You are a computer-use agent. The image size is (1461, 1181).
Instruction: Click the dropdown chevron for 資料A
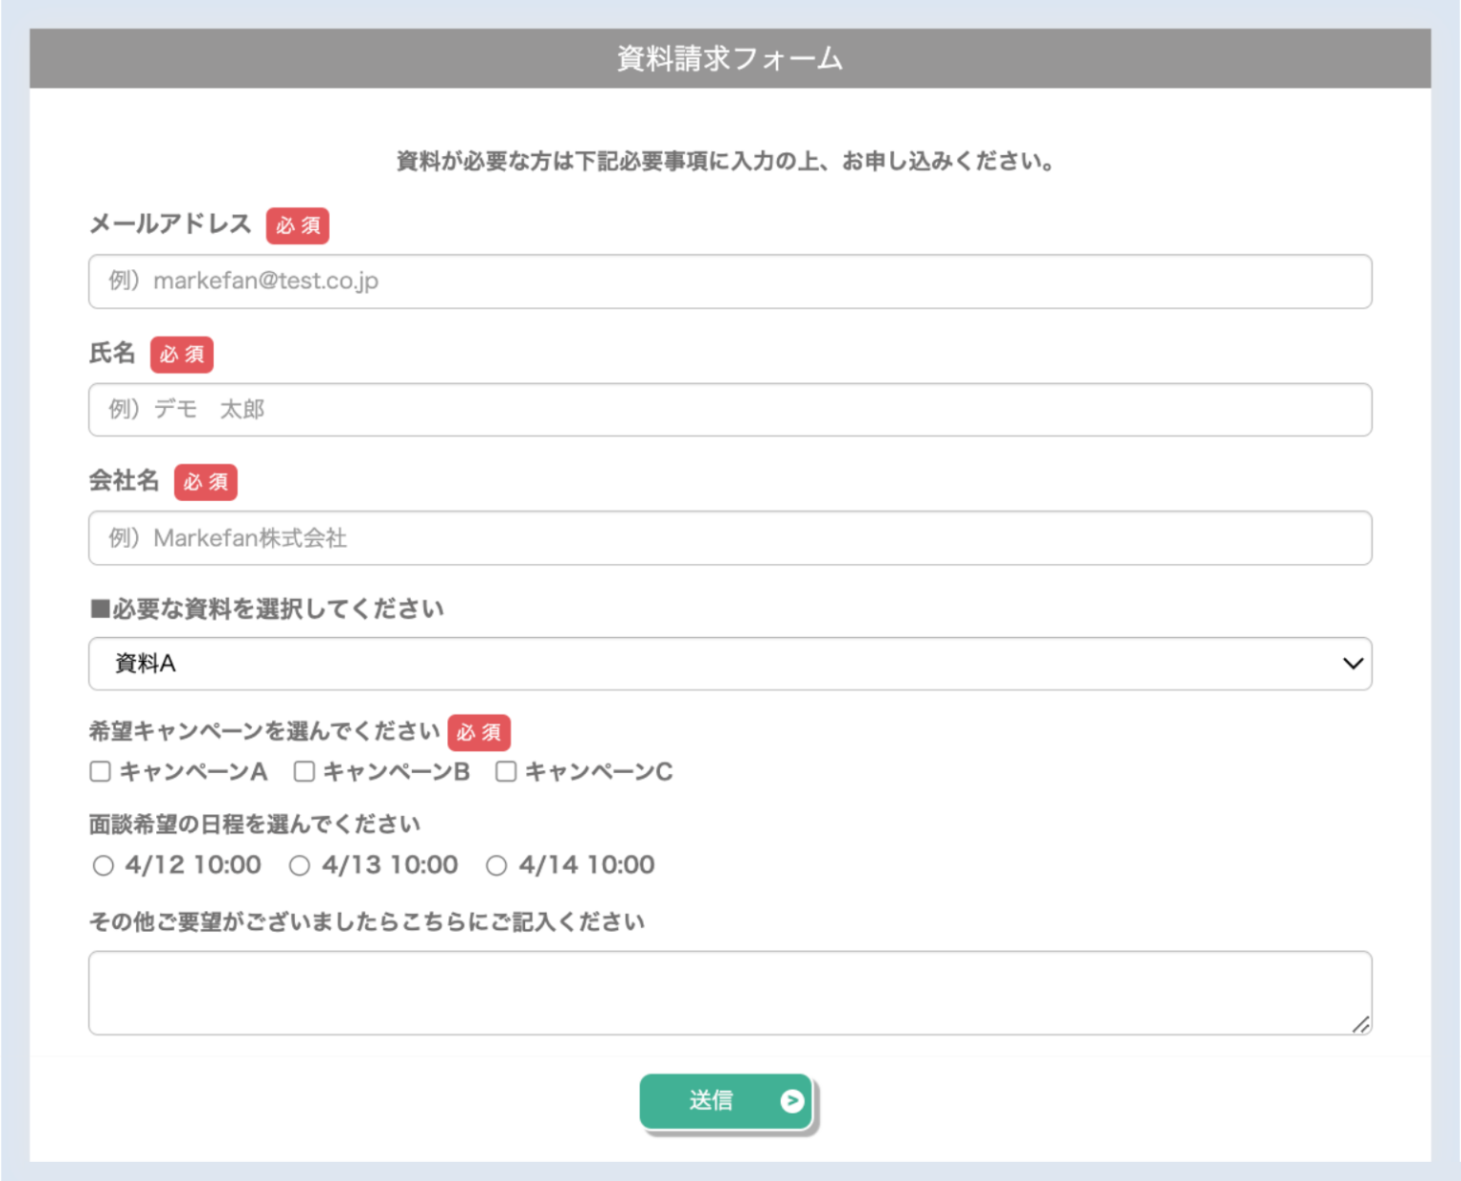(x=1353, y=664)
